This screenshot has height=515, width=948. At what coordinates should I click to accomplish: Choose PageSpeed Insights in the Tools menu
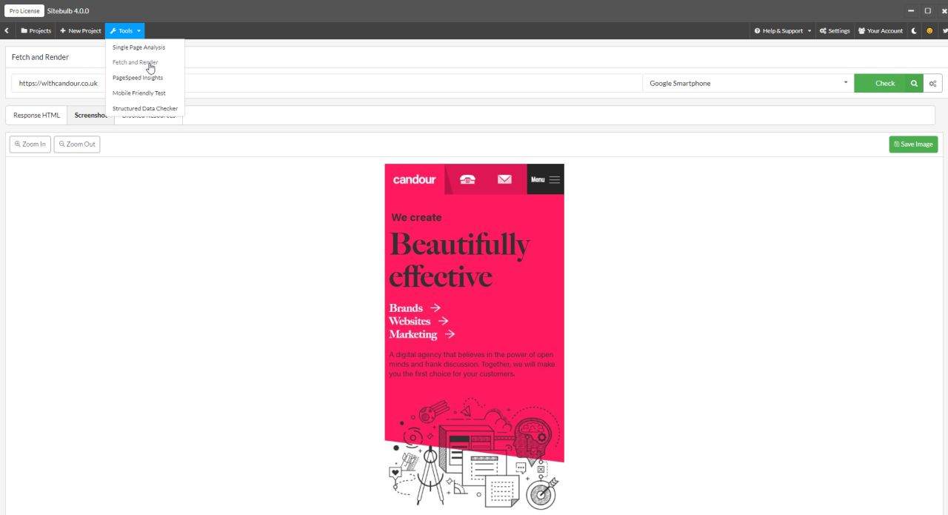tap(138, 78)
